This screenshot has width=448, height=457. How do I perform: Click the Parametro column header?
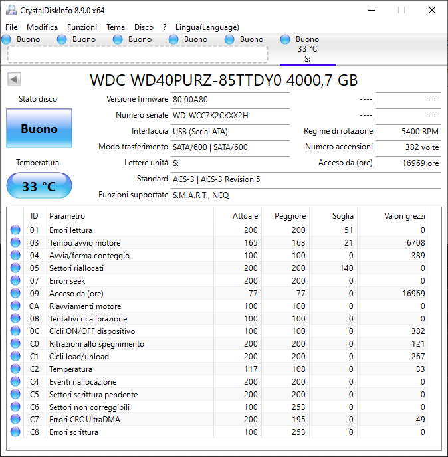coord(129,216)
